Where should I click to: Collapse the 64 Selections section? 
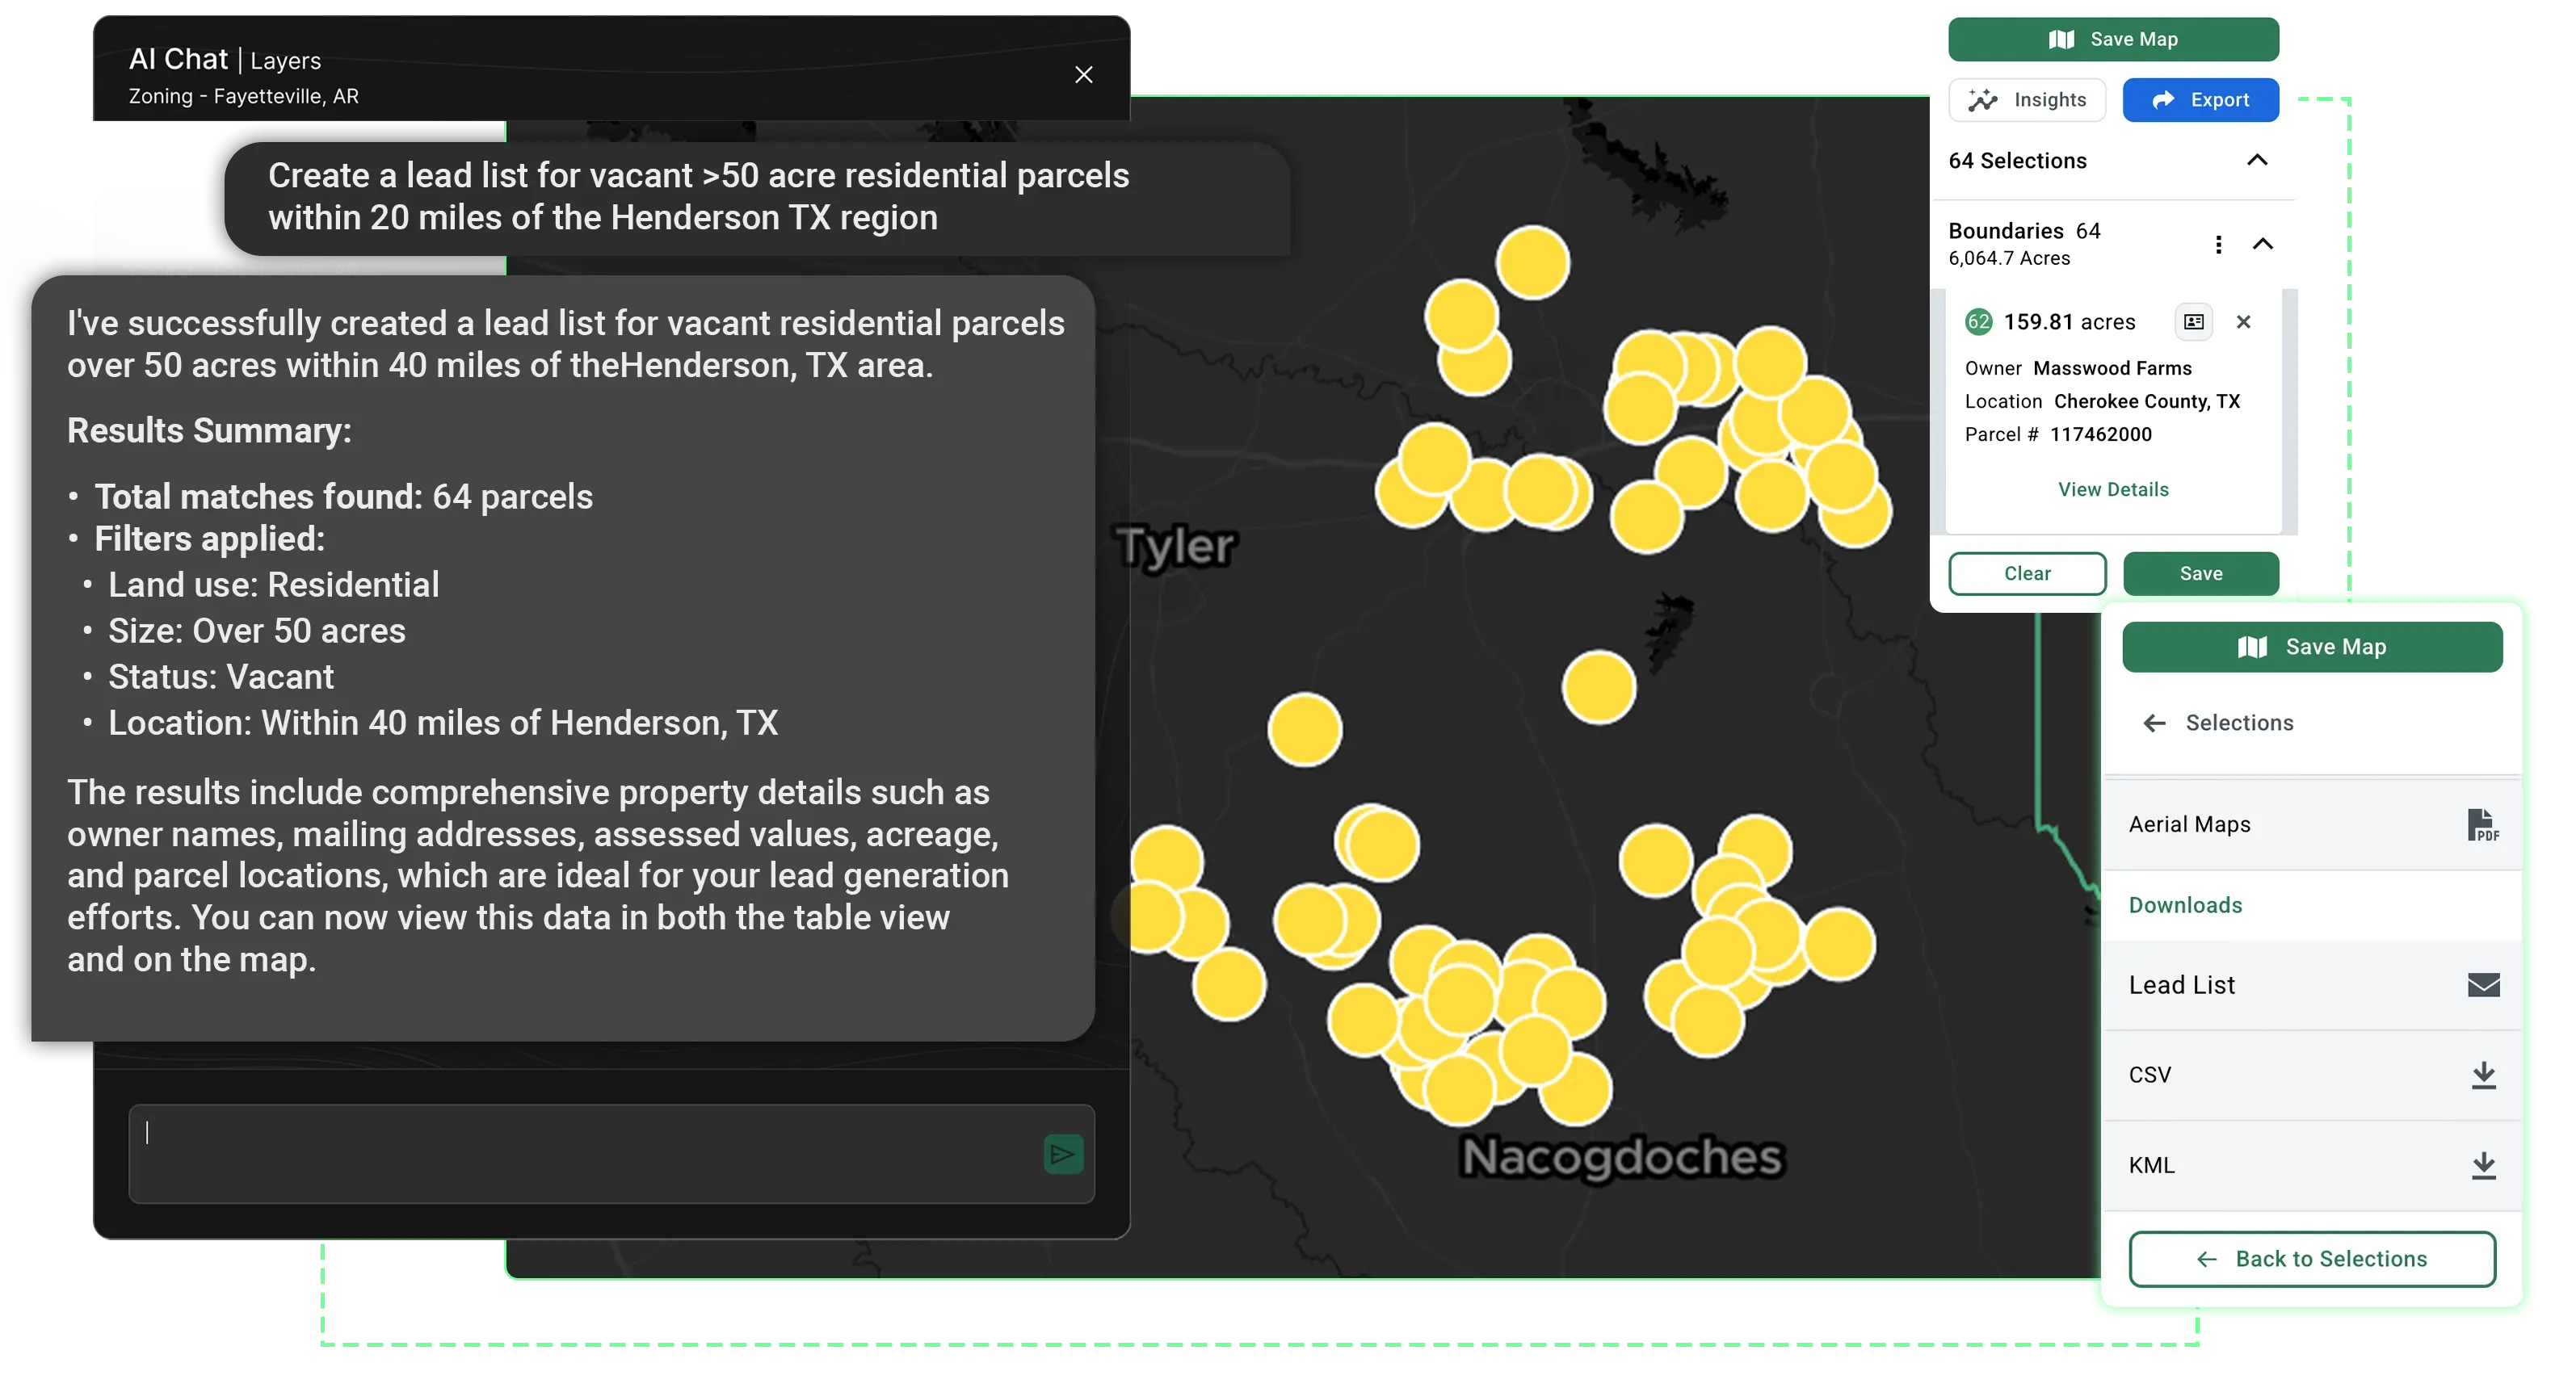pyautogui.click(x=2256, y=160)
